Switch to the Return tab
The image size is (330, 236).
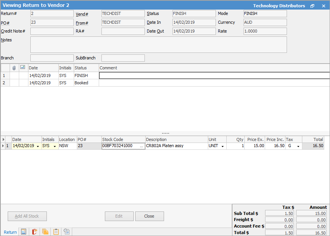point(10,232)
